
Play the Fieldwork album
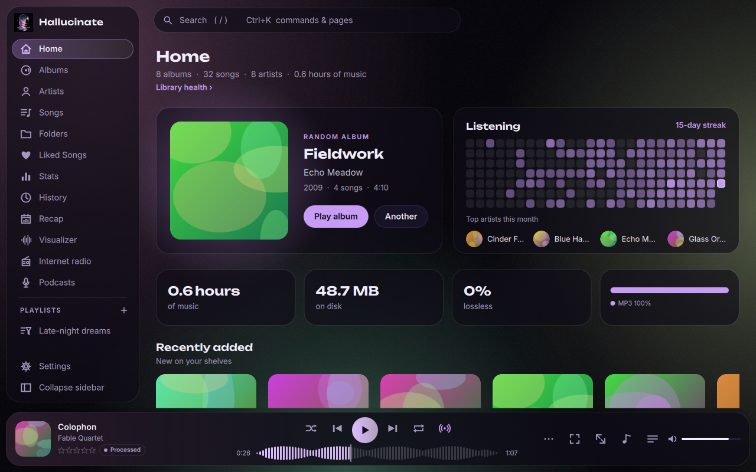tap(336, 217)
